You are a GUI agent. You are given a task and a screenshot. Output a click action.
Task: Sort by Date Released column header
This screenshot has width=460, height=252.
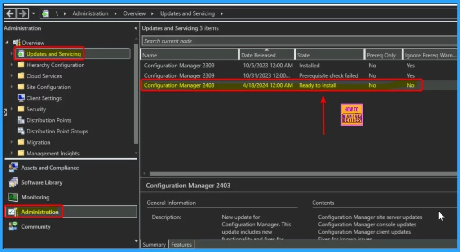click(x=267, y=55)
